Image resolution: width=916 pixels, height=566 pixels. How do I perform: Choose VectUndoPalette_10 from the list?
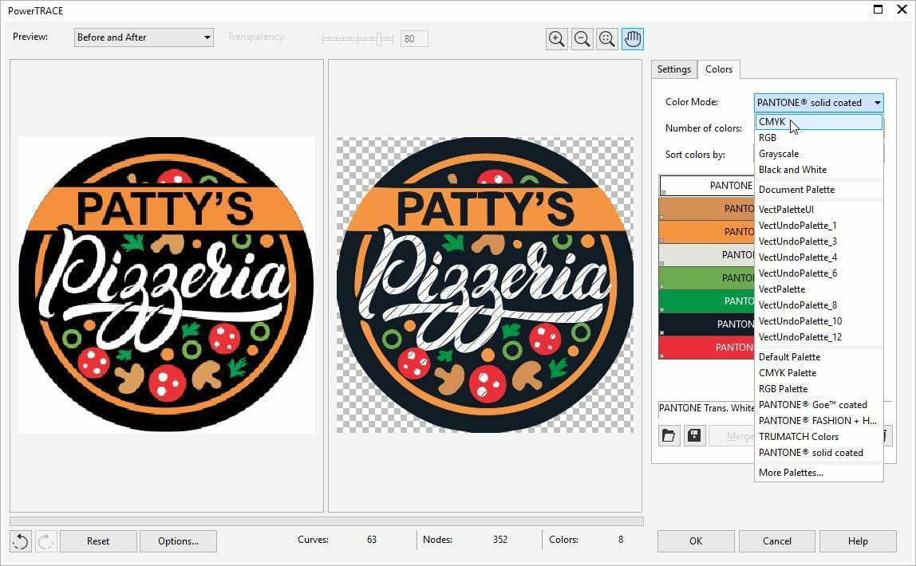point(819,321)
